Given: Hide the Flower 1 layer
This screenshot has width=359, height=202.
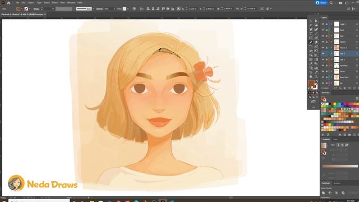Looking at the screenshot, I should [323, 48].
